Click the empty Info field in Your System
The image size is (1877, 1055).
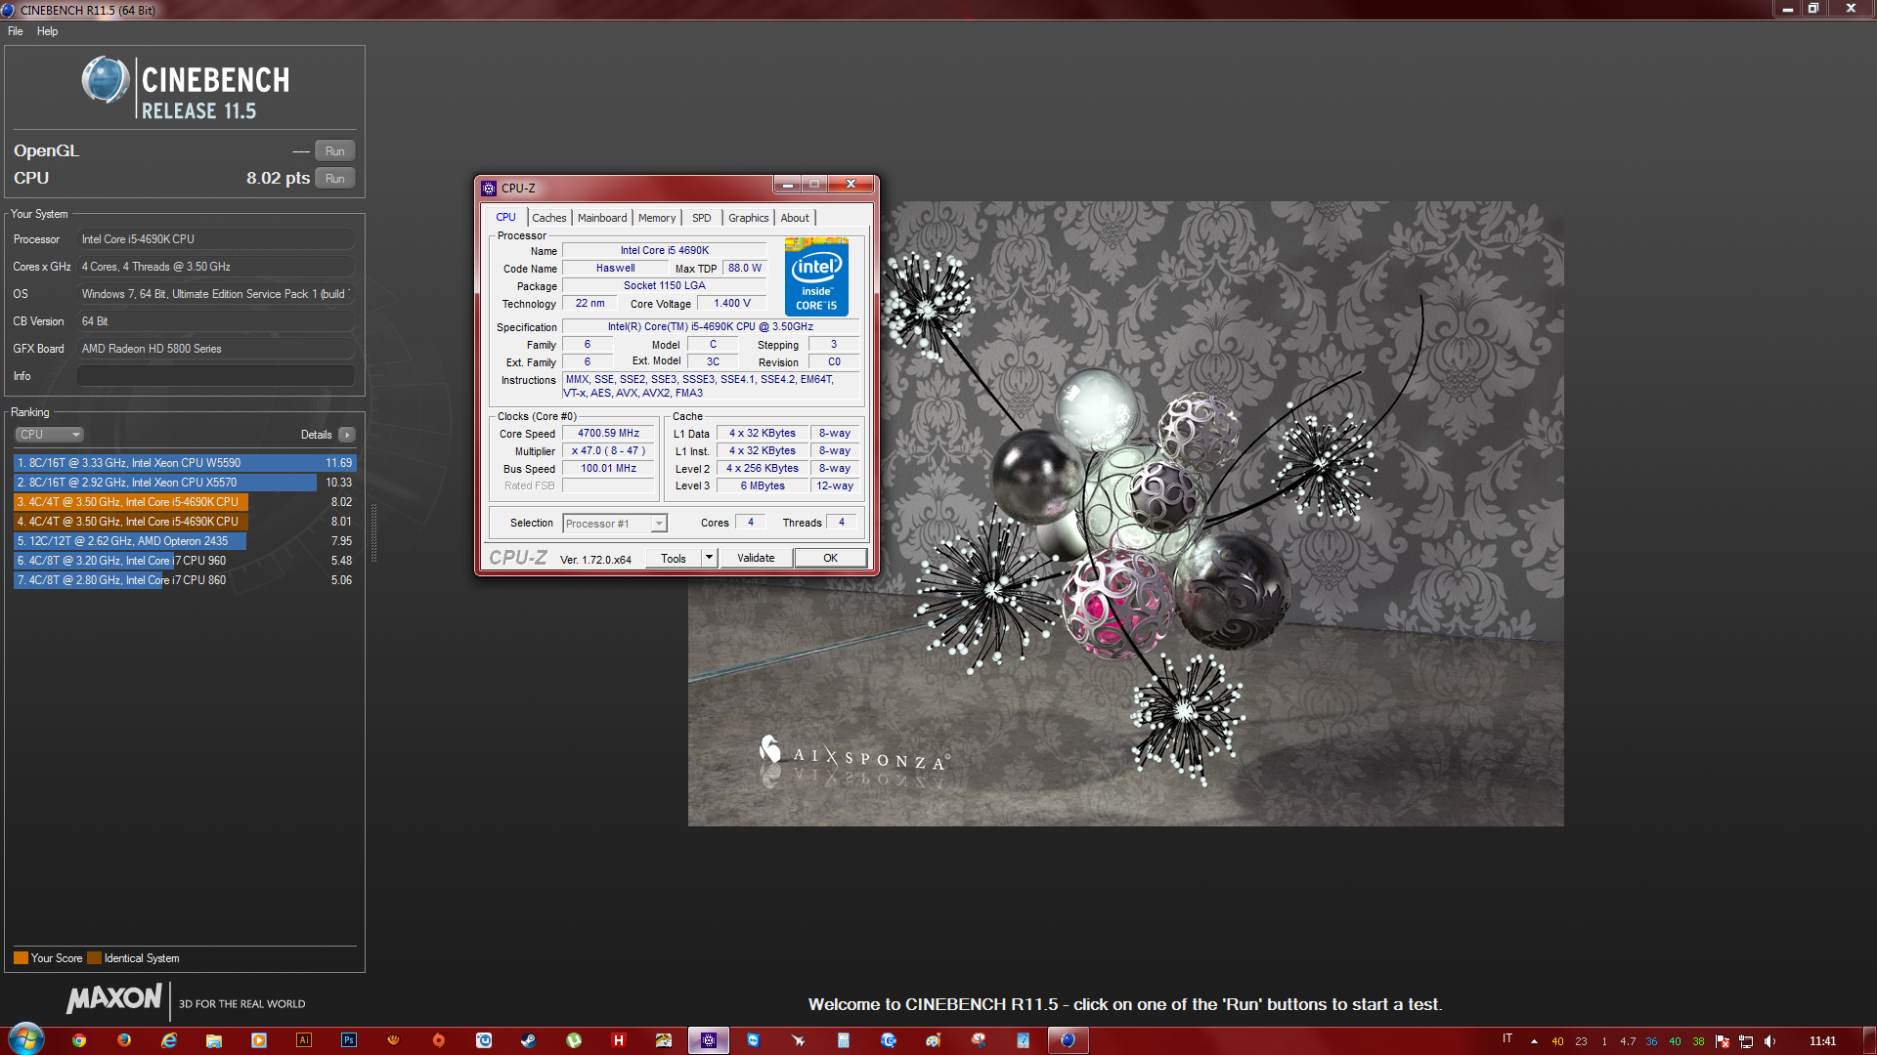tap(216, 376)
